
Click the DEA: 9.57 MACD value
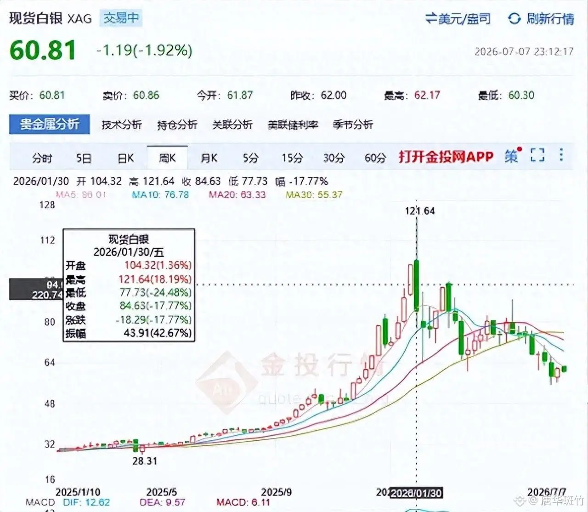(x=162, y=502)
